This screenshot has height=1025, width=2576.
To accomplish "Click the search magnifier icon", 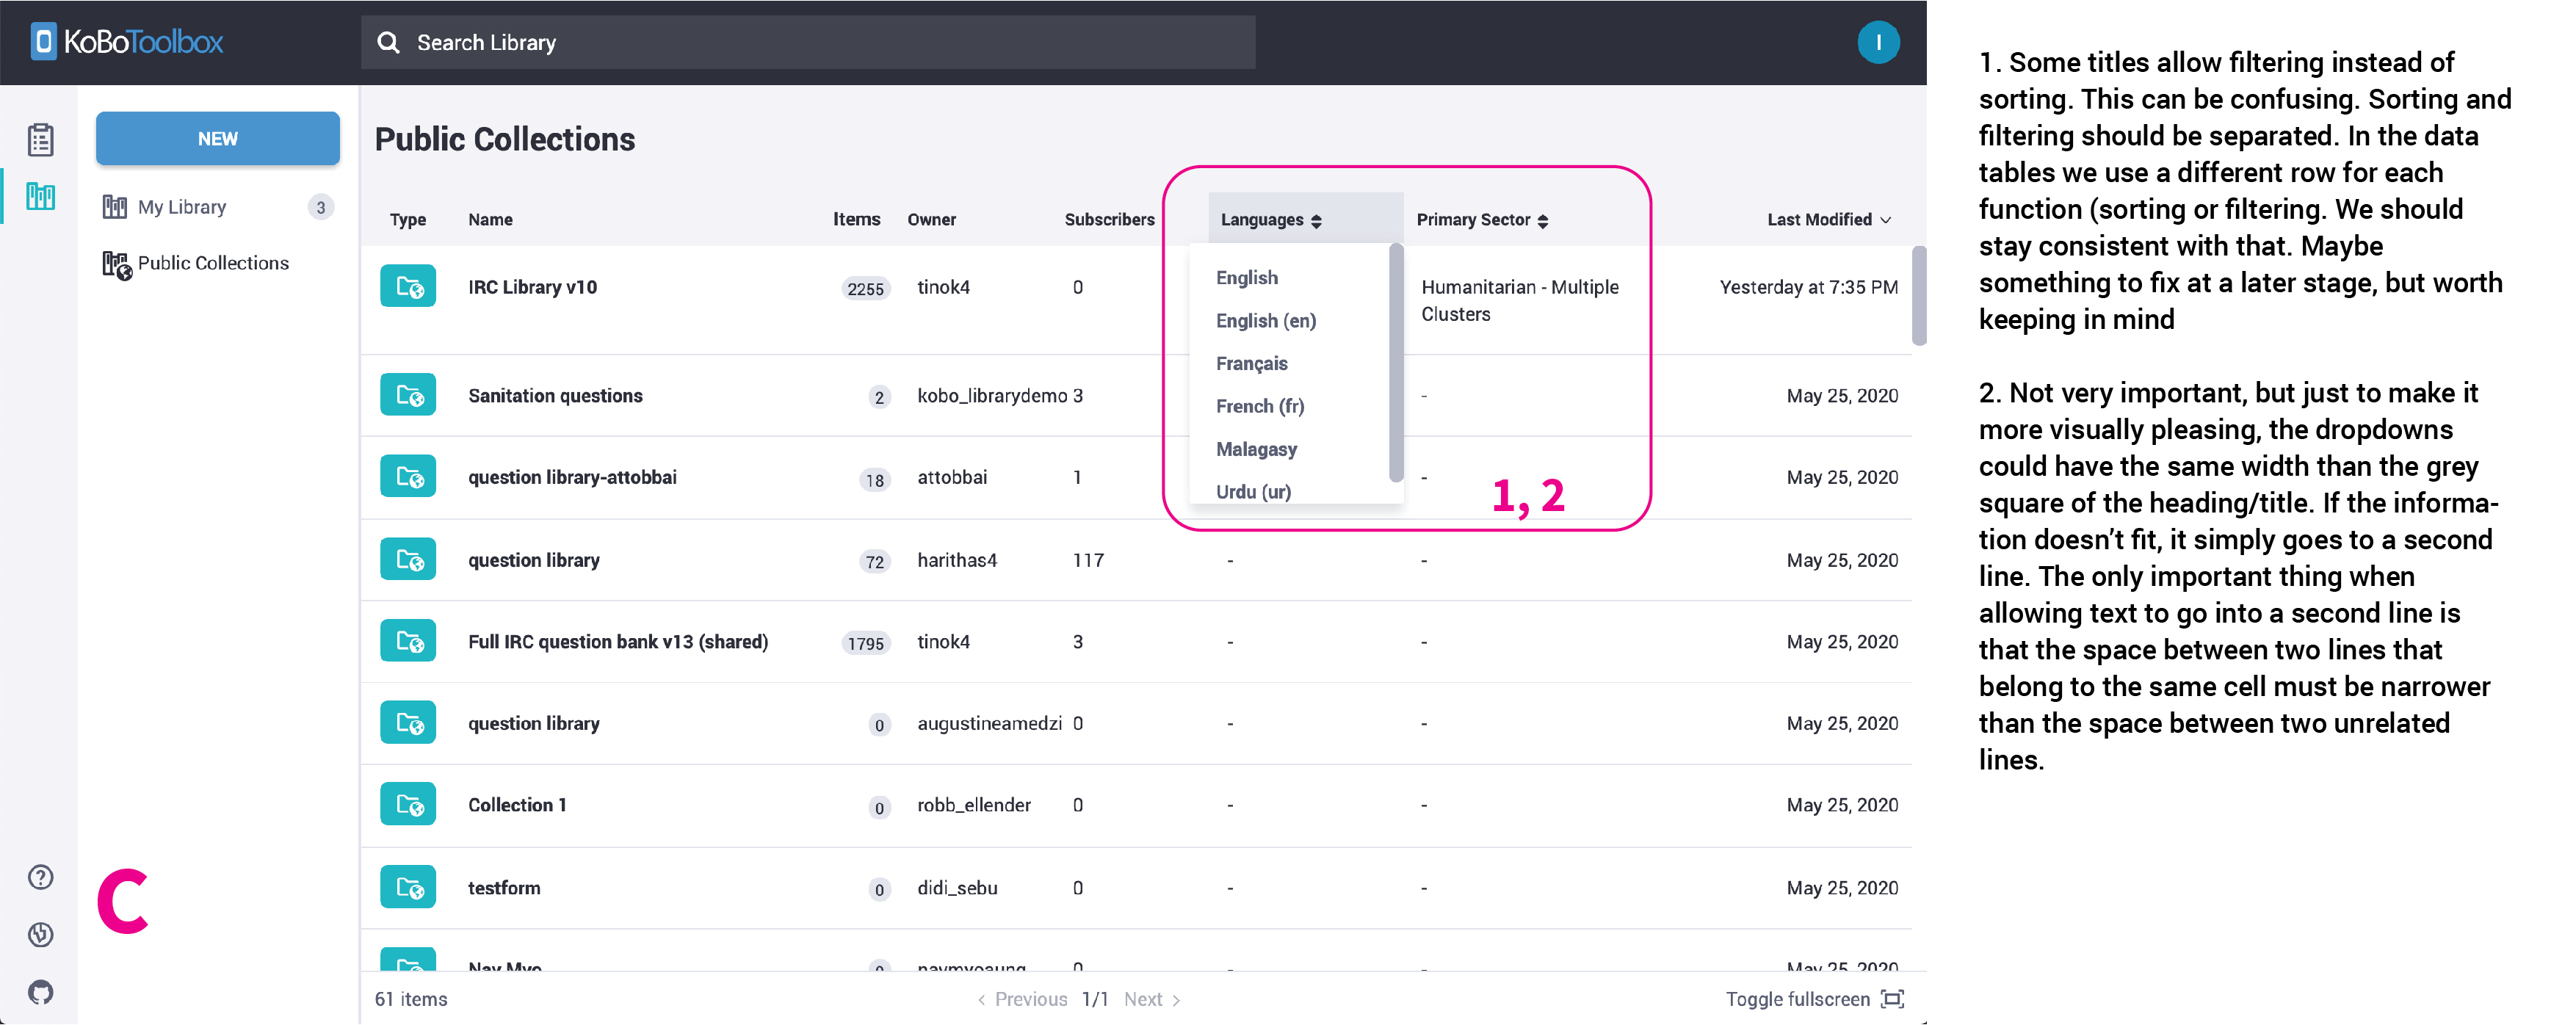I will tap(389, 42).
